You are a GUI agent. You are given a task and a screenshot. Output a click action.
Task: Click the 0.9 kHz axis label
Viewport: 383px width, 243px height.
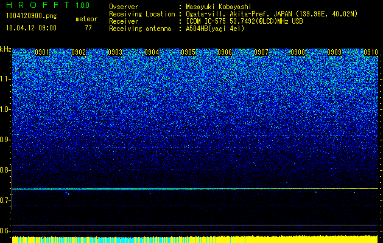pos(5,140)
